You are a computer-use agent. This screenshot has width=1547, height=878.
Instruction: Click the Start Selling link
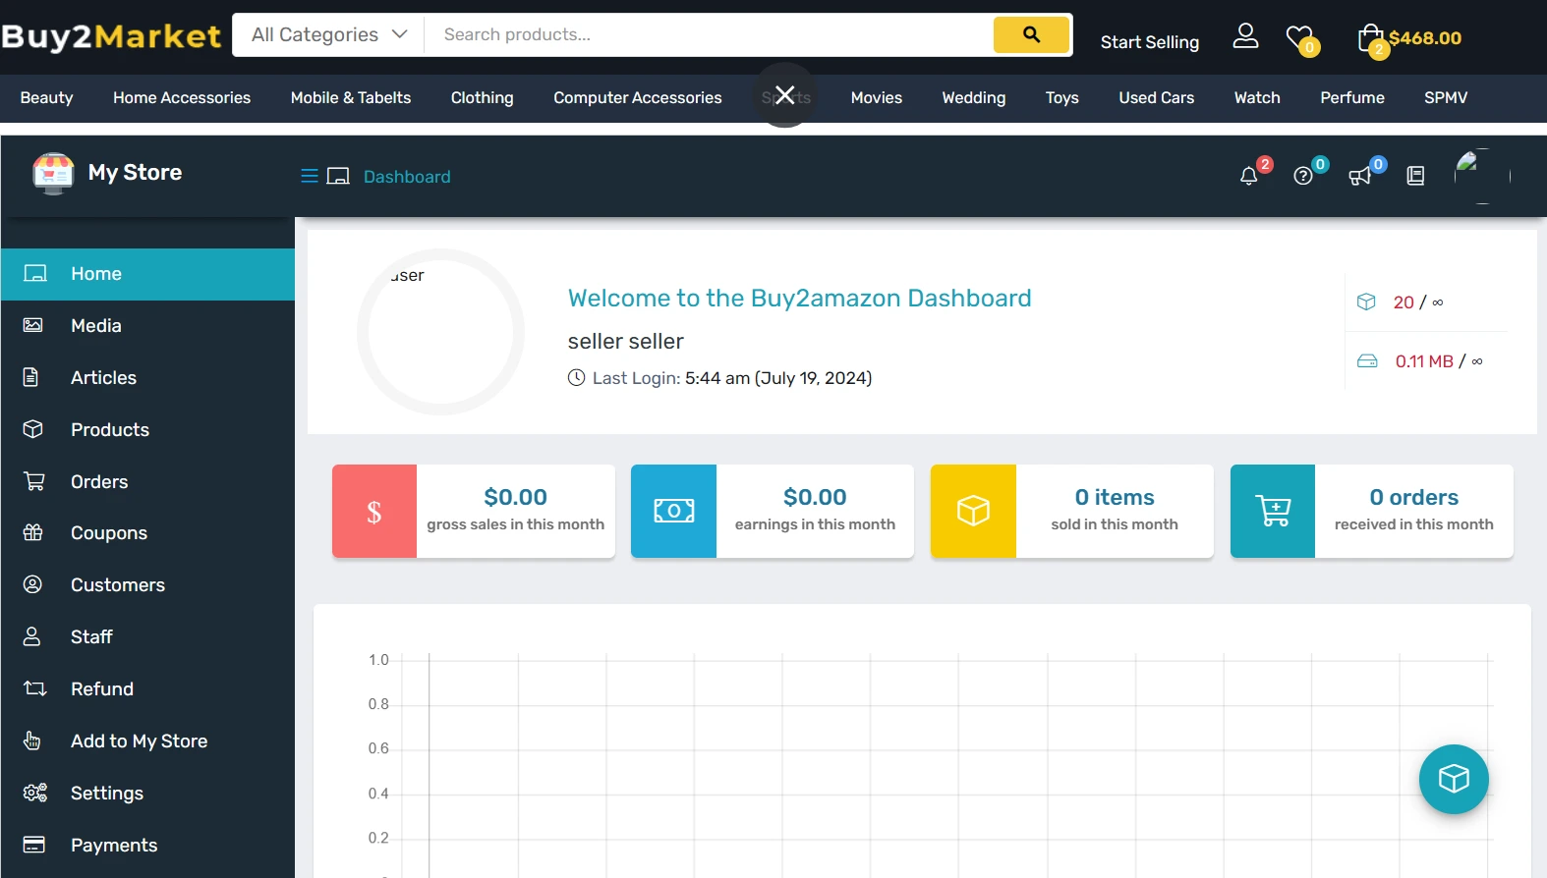[1150, 42]
